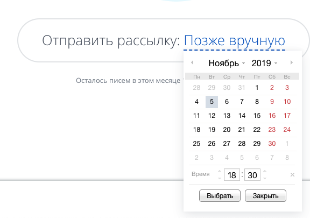Choose black 28 in the November row
Viewport: 310px width, 218px height.
[x=242, y=144]
